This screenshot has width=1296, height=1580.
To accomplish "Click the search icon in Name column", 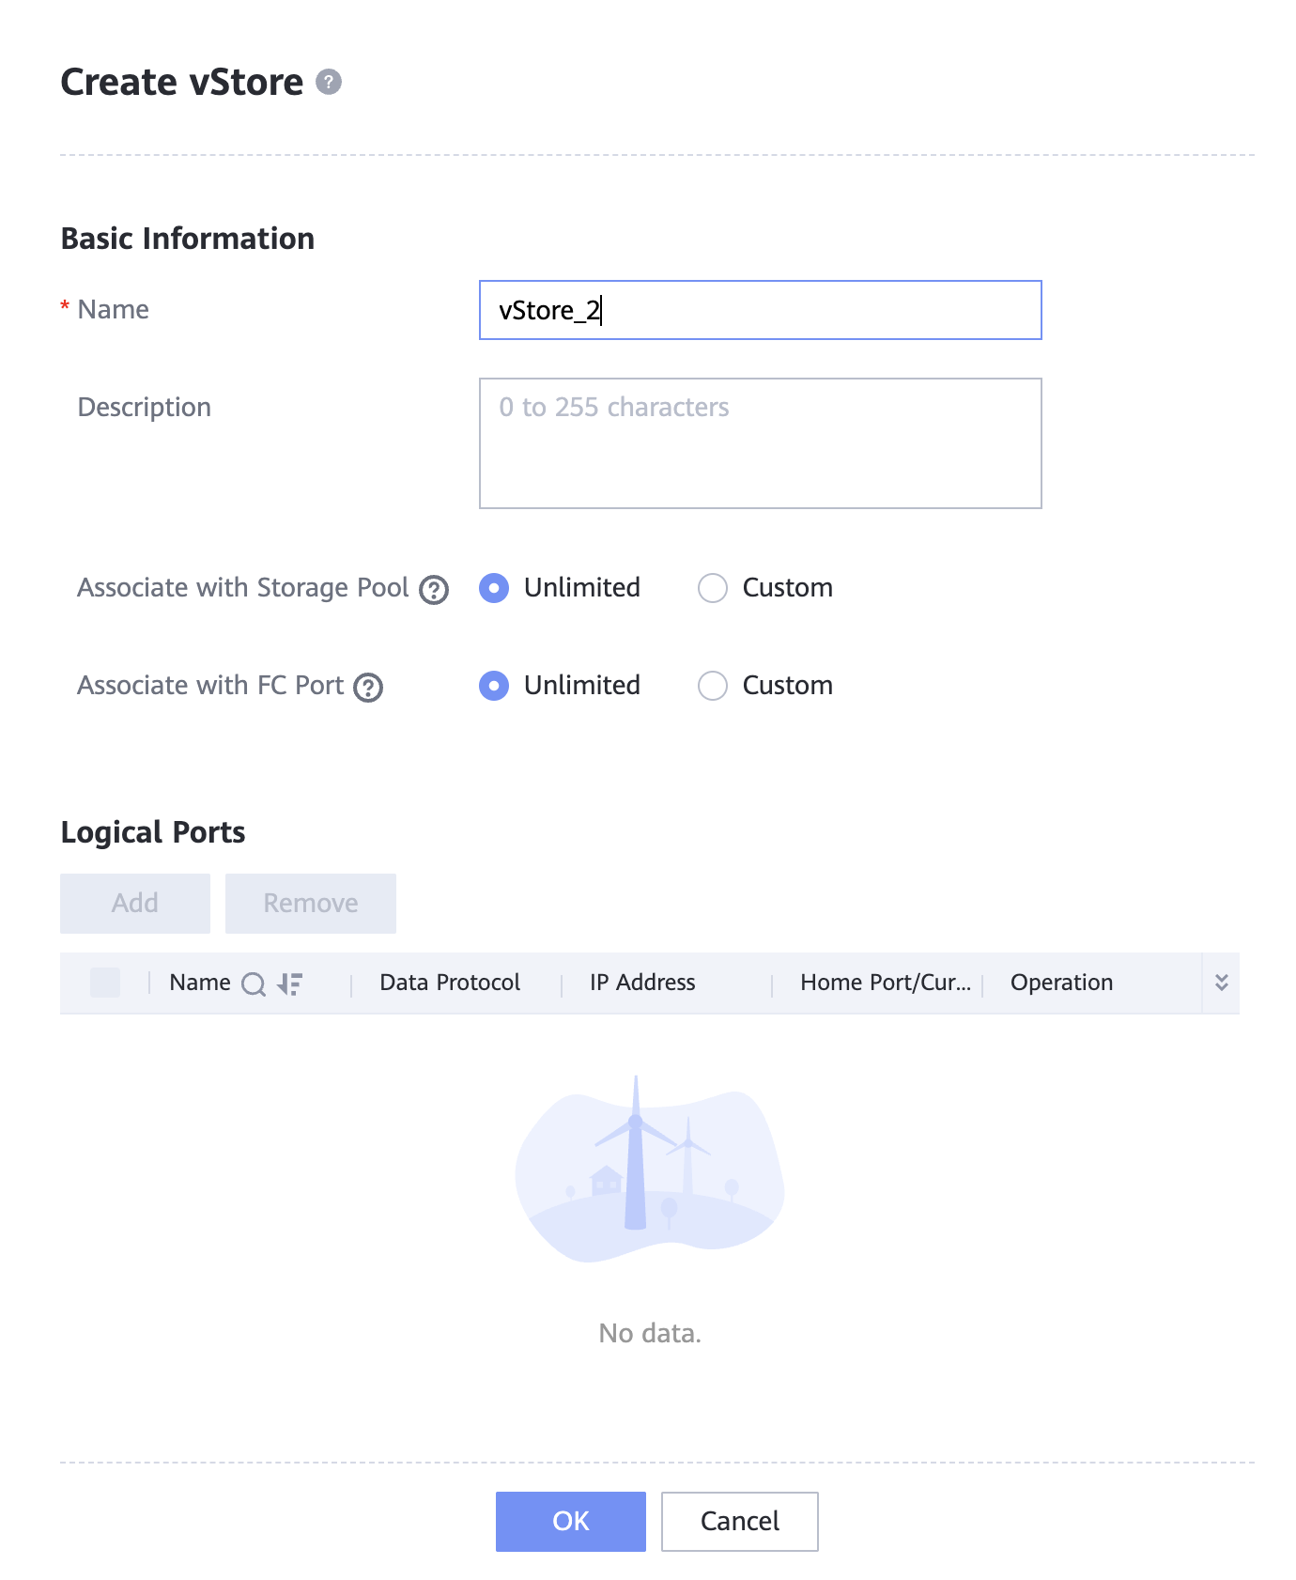I will (x=254, y=984).
